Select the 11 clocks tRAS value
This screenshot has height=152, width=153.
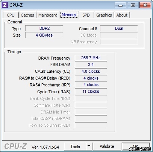[x=91, y=91]
